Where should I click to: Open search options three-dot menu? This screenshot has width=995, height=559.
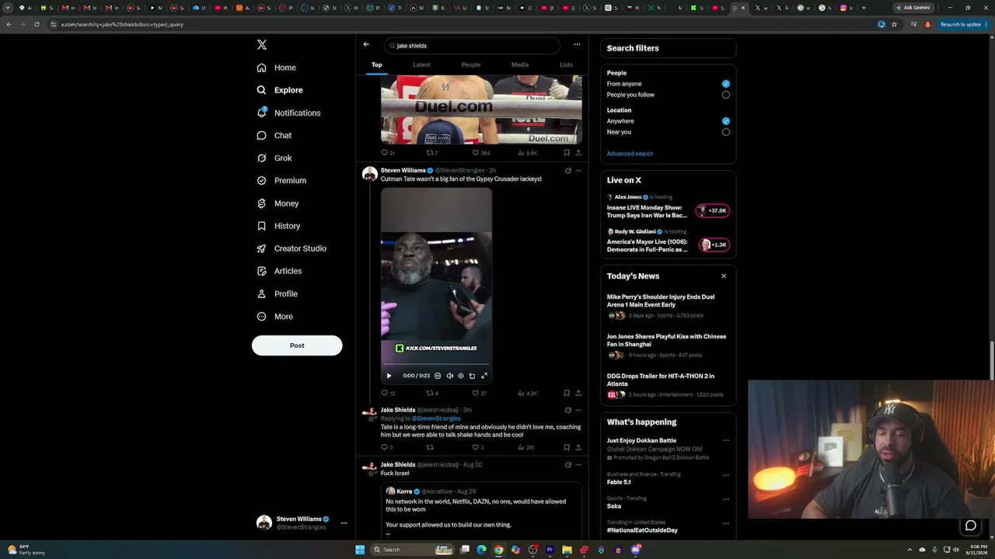(577, 45)
